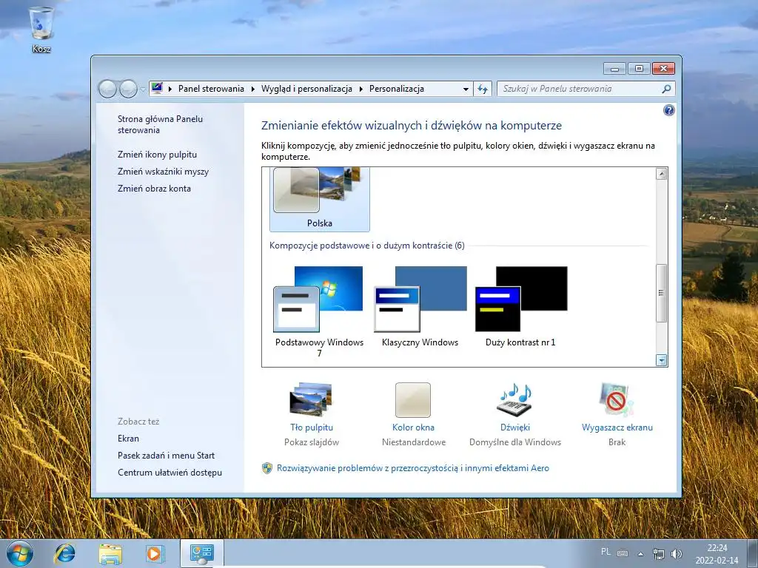
Task: Select the 'Klasyczny Windows' theme
Action: click(420, 307)
